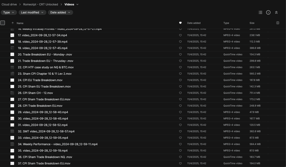Expand the Videos folder breadcrumb menu
This screenshot has width=286, height=167.
[77, 4]
